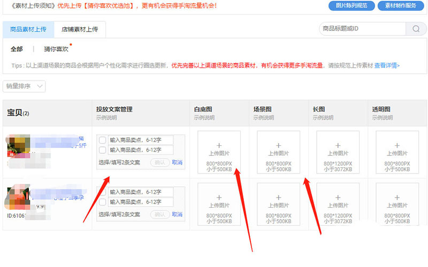Viewport: 428px width, 267px height.
Task: Filter by 猜你喜欢
Action: (56, 49)
